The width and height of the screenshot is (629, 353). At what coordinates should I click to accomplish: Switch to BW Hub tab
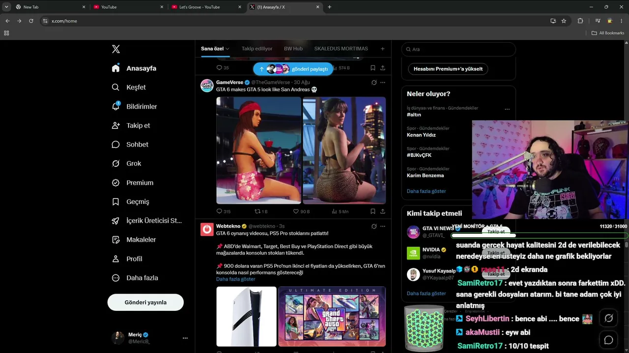(293, 49)
